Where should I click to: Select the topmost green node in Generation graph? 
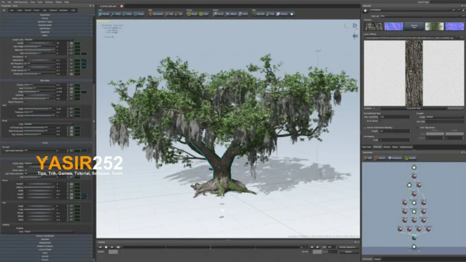414,167
